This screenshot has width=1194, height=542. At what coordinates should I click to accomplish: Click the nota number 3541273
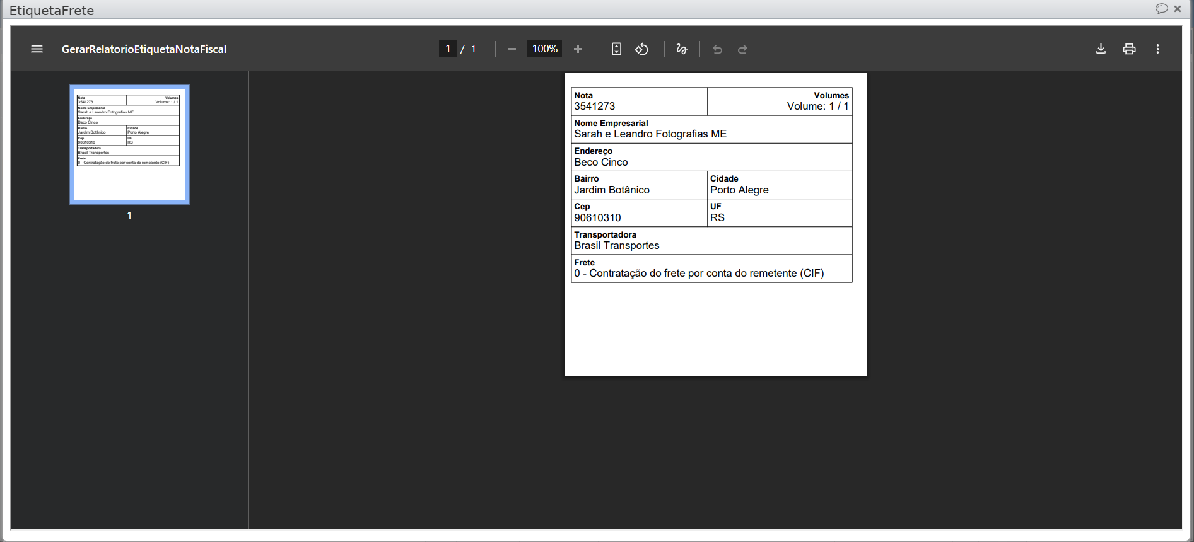594,107
